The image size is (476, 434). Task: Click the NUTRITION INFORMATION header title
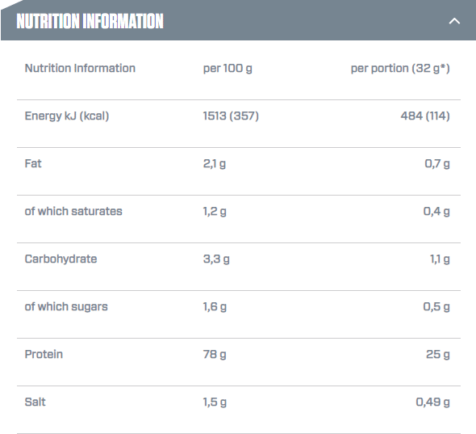90,21
